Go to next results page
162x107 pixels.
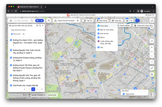[37, 89]
